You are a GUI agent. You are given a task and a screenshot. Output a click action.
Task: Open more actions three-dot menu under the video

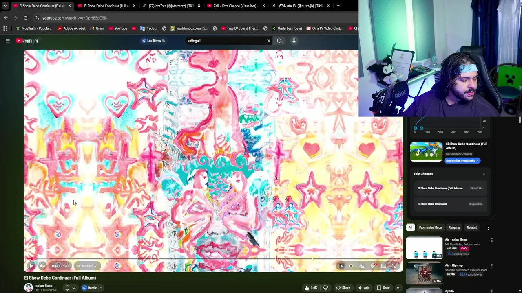(x=398, y=288)
